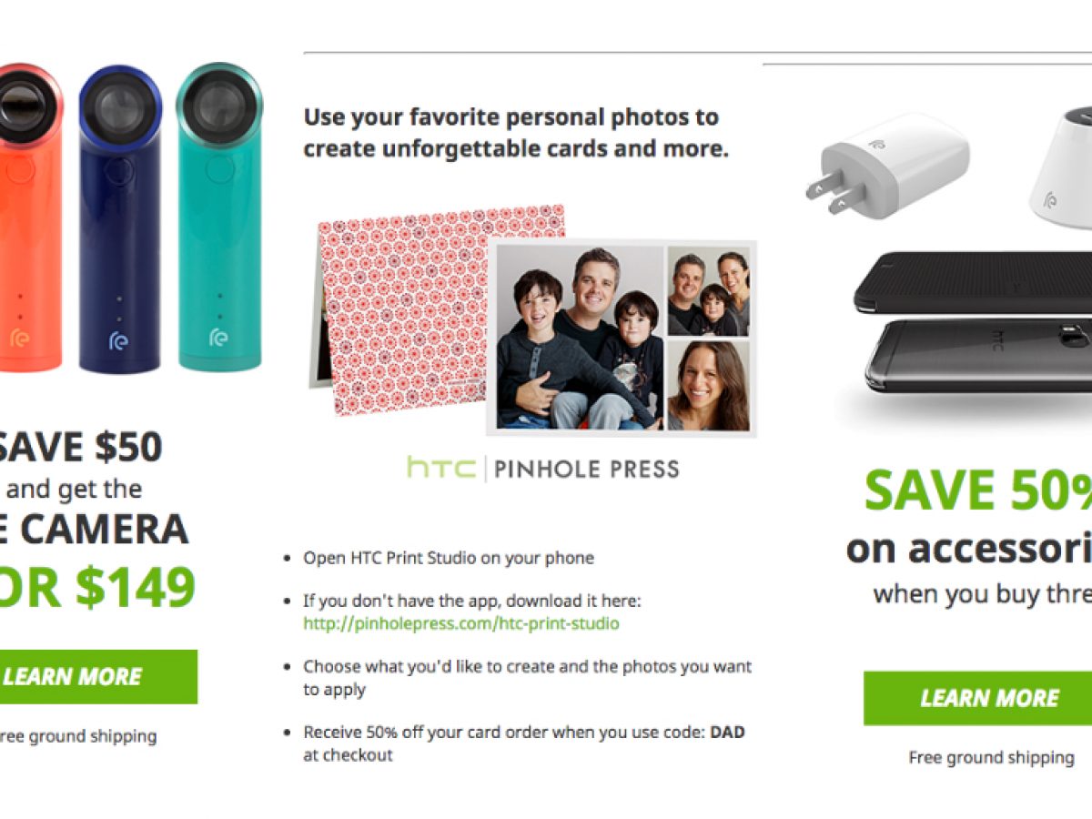Click the black dotted phone case
Image resolution: width=1092 pixels, height=819 pixels.
[974, 282]
